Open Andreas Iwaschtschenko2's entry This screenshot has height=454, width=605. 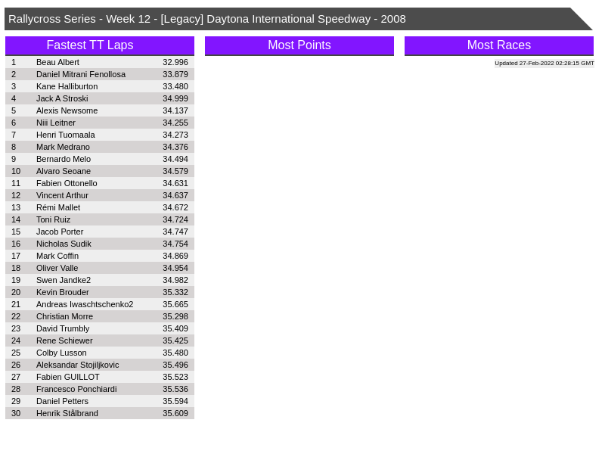tap(85, 304)
